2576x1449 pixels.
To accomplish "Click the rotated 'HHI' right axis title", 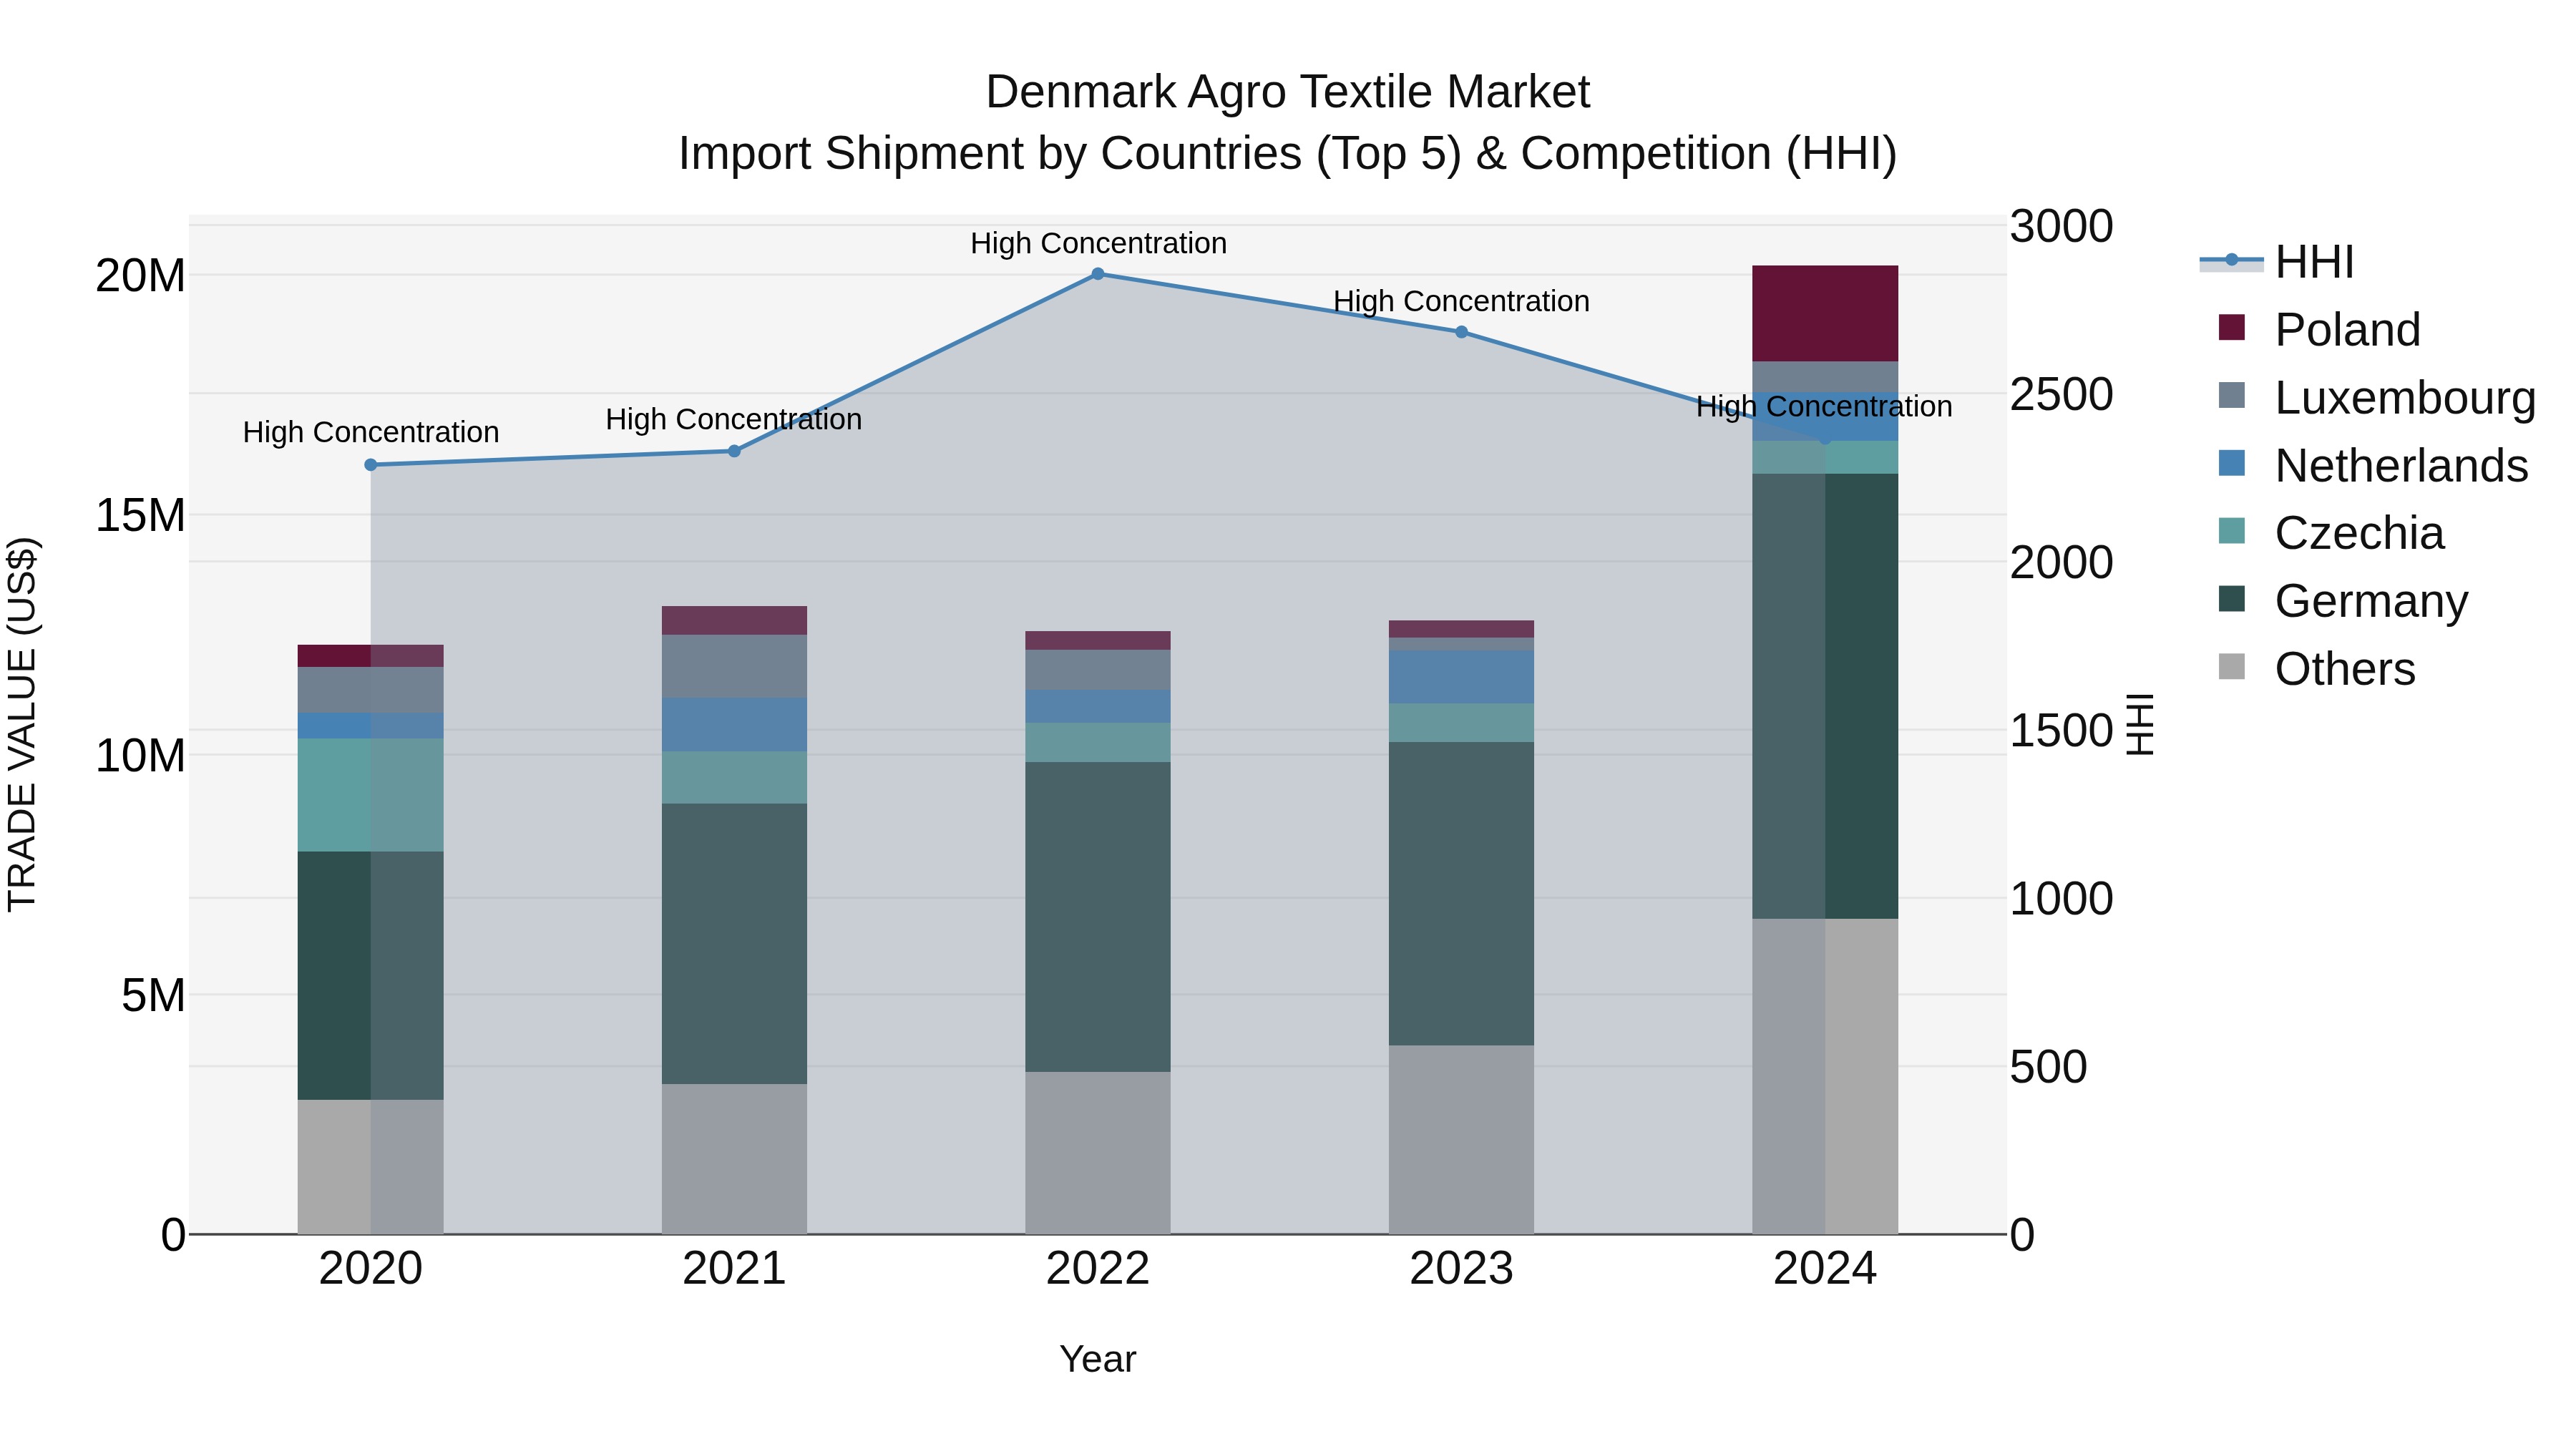I will (2139, 724).
